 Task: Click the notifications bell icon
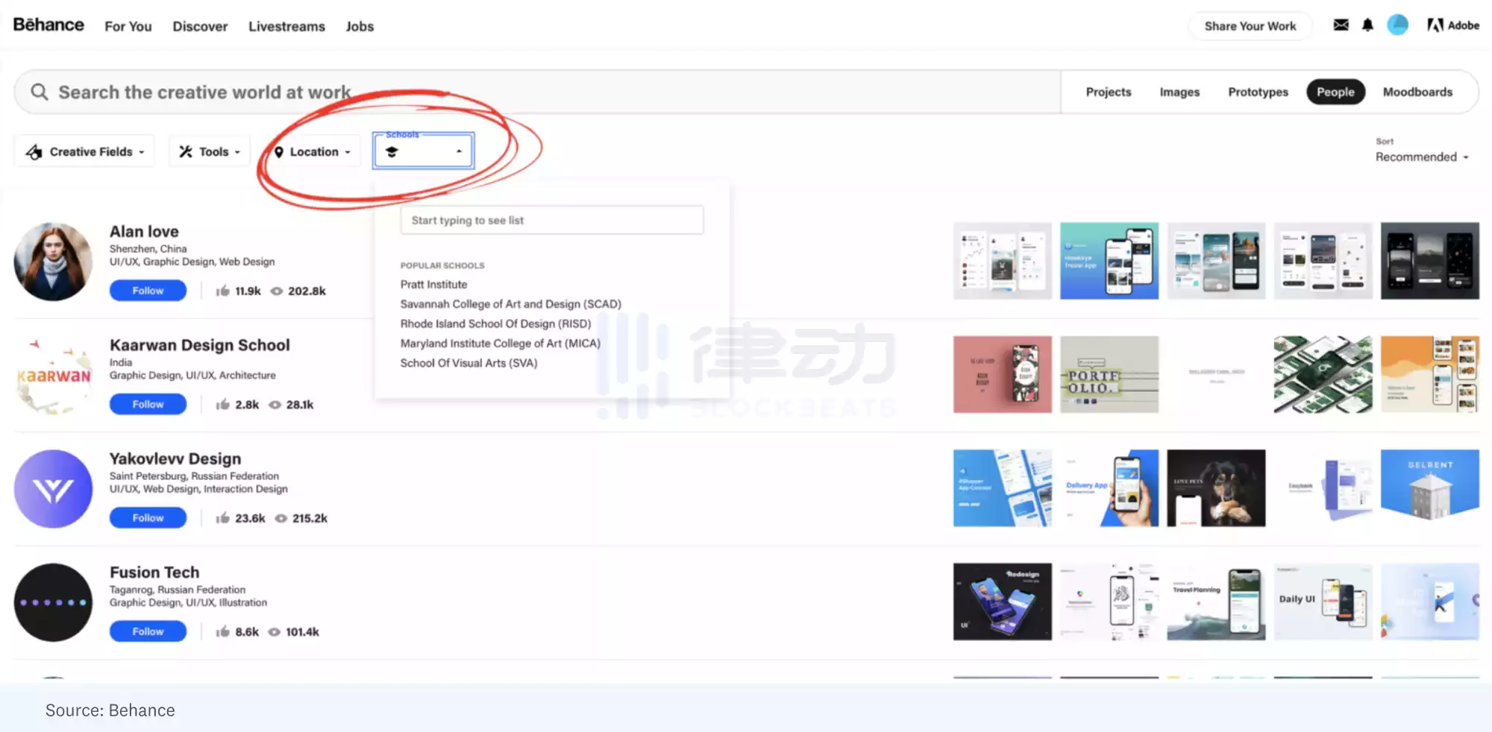click(1367, 25)
